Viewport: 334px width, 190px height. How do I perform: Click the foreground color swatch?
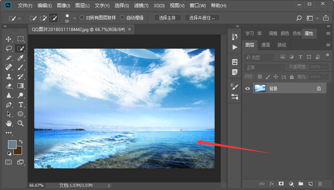tap(12, 144)
